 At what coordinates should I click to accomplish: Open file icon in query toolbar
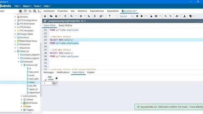point(51,16)
